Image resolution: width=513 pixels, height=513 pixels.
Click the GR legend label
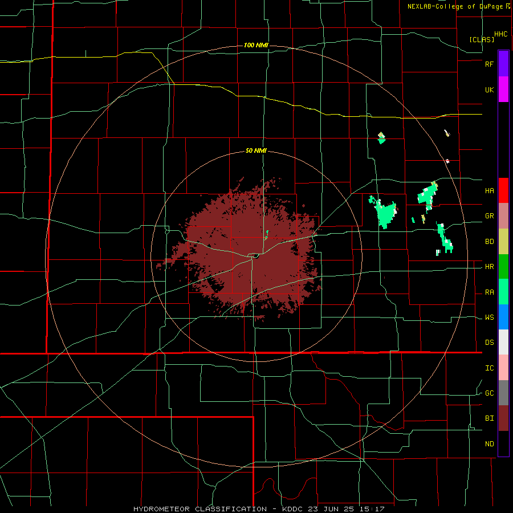(489, 216)
